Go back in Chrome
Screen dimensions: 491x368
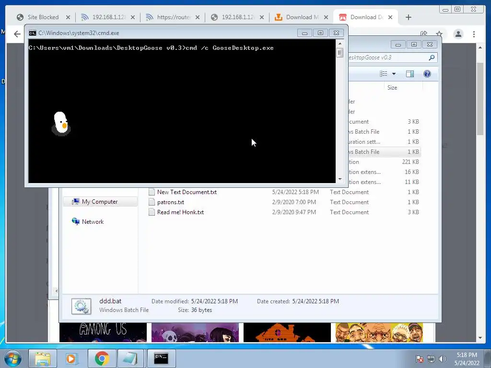point(17,34)
